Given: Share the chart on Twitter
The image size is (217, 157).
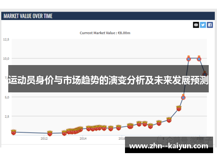Looking at the screenshot, I should tap(203, 25).
